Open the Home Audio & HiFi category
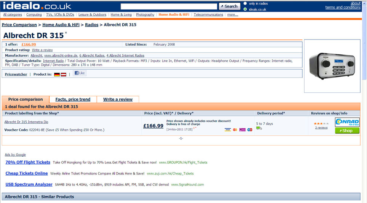 click(174, 15)
